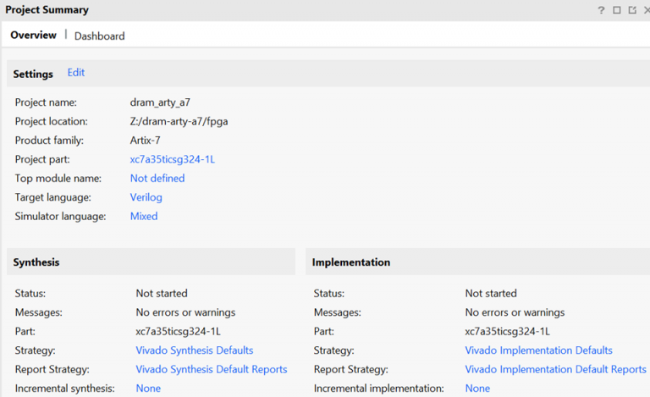
Task: Change the Mixed simulator language
Action: 144,216
